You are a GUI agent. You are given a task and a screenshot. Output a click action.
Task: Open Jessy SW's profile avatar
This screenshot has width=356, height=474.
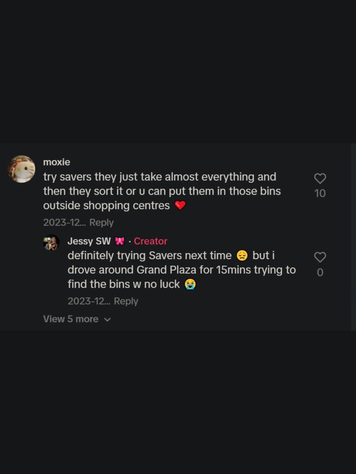(x=51, y=242)
